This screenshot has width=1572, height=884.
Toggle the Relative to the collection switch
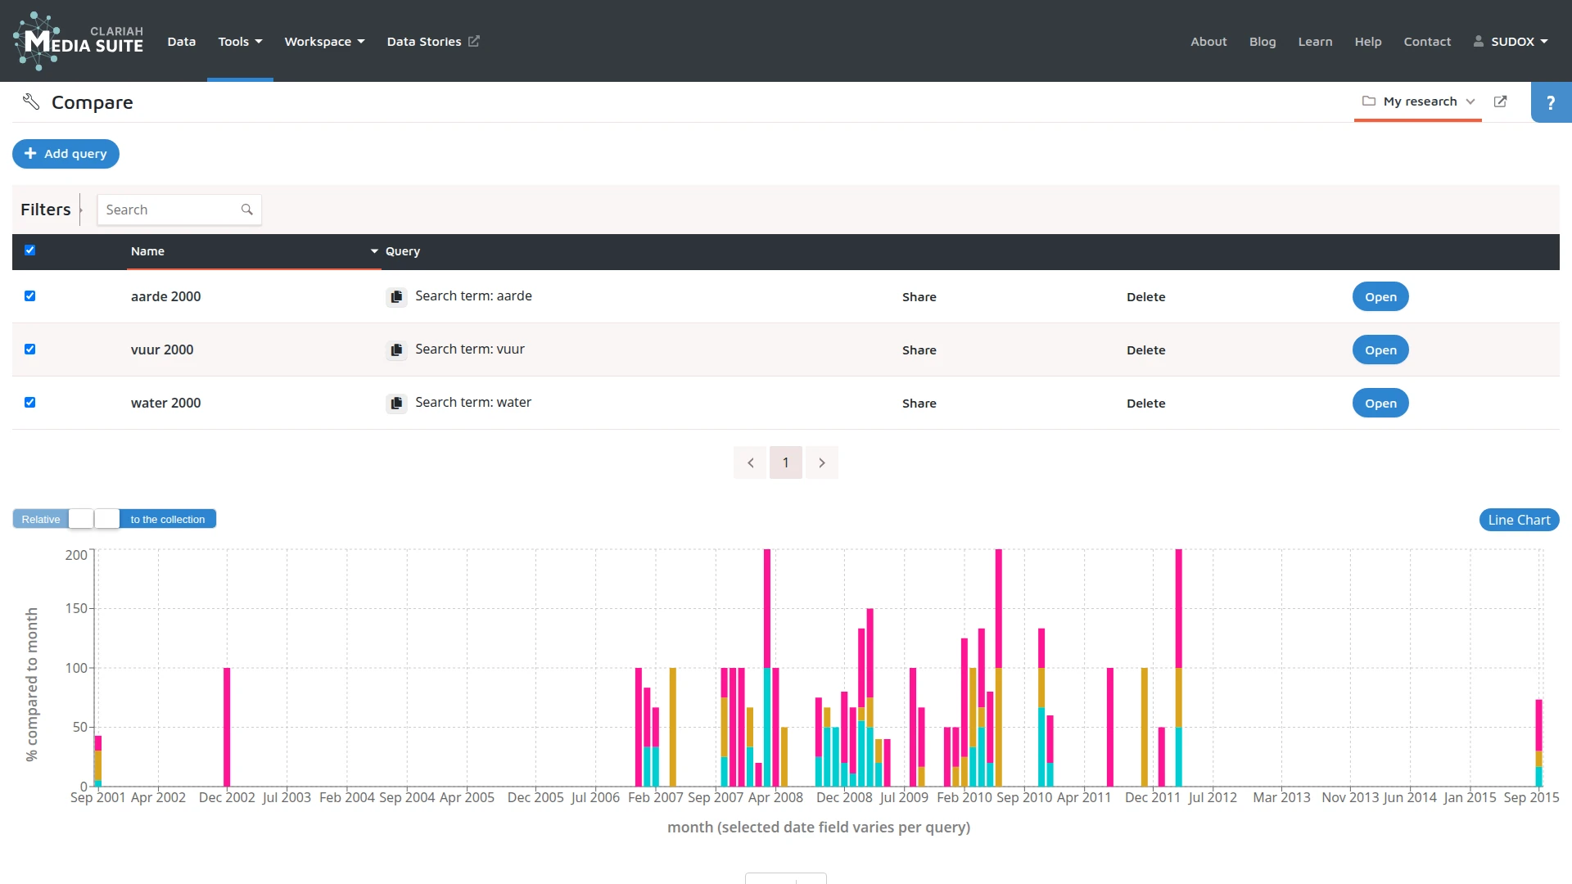[x=94, y=519]
